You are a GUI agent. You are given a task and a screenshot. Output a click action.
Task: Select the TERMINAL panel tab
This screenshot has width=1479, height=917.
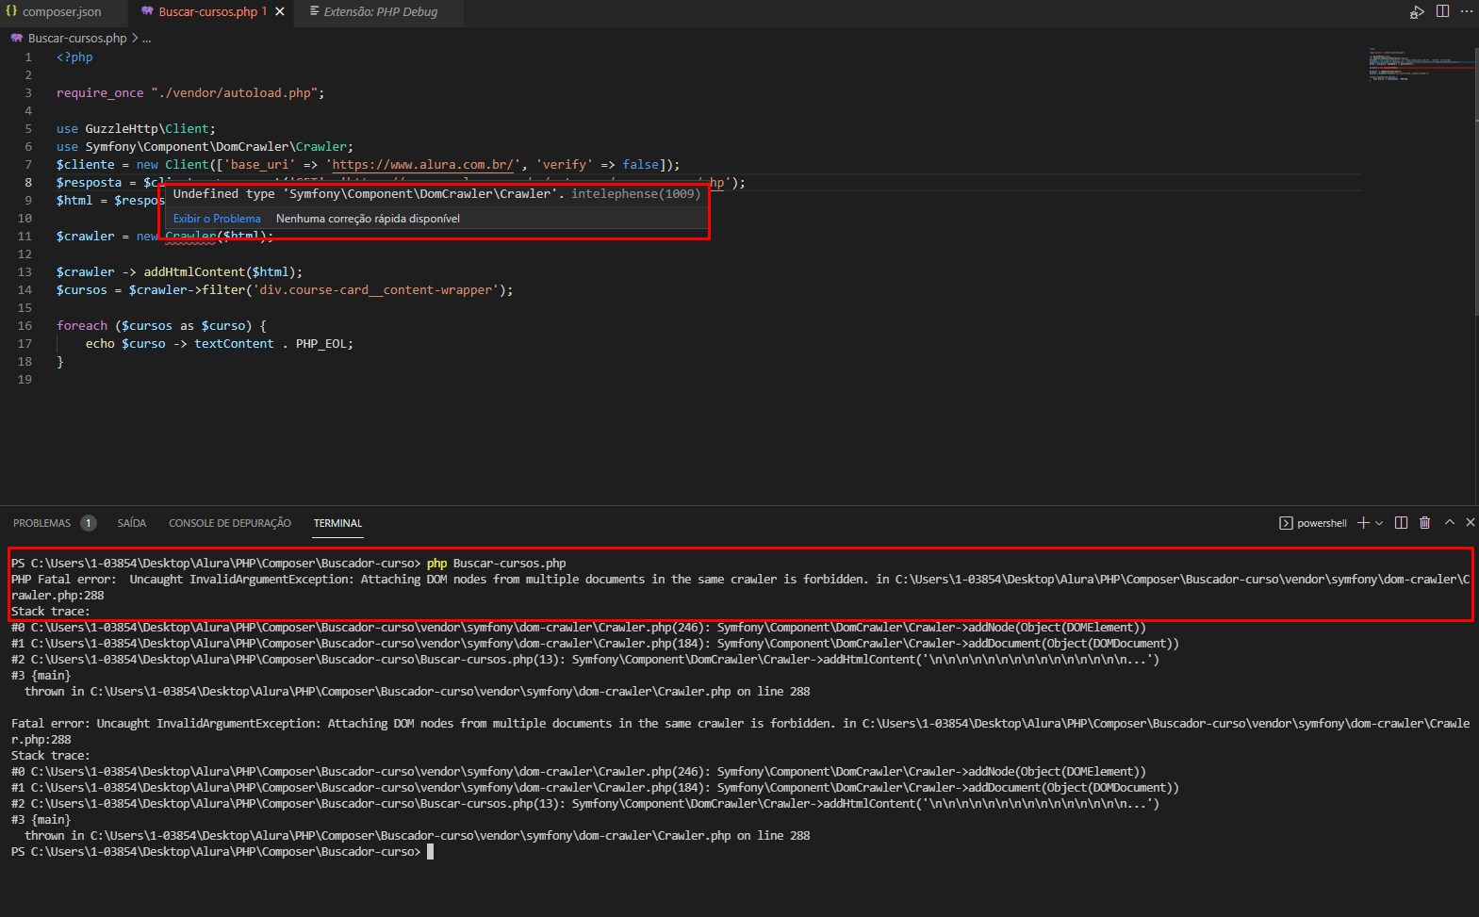click(337, 523)
